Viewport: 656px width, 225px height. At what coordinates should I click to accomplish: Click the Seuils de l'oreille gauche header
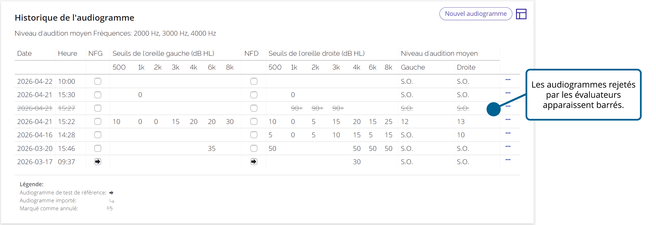[163, 53]
